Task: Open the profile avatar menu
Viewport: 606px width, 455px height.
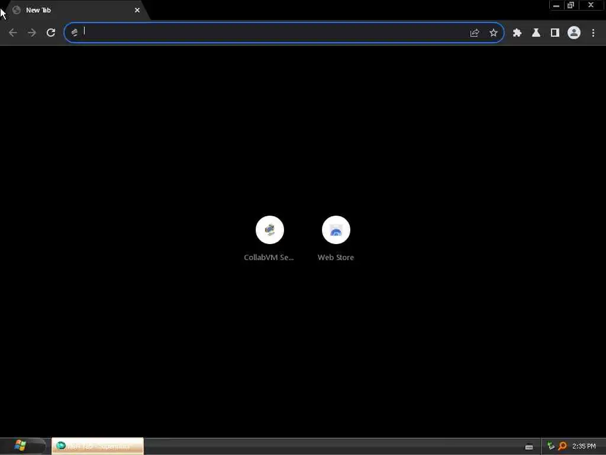Action: [574, 33]
